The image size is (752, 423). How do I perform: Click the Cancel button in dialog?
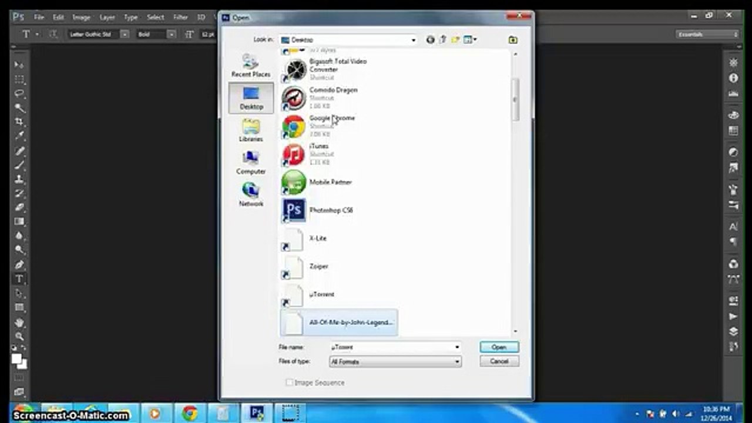point(499,361)
